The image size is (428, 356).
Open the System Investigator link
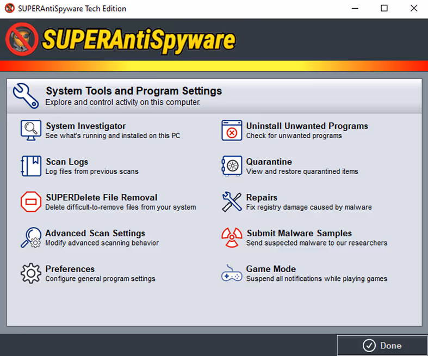coord(86,126)
